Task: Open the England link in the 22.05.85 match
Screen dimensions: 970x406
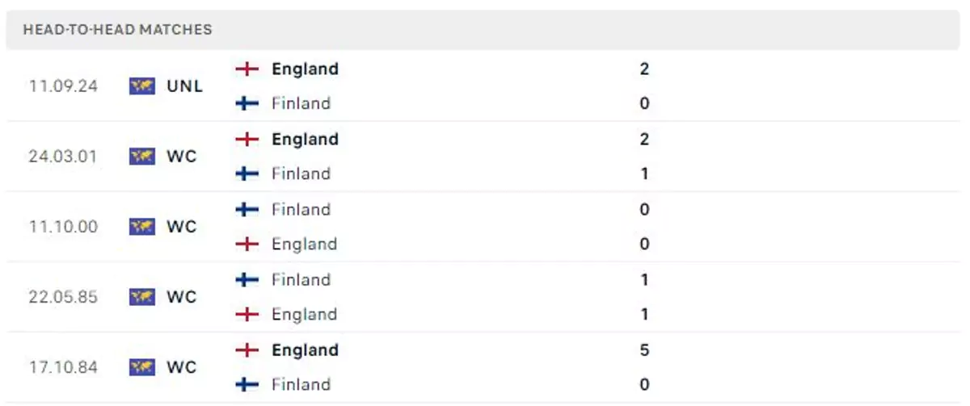Action: click(x=304, y=314)
